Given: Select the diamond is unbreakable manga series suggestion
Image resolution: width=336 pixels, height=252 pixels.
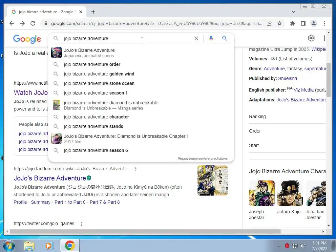Looking at the screenshot, I should point(141,105).
